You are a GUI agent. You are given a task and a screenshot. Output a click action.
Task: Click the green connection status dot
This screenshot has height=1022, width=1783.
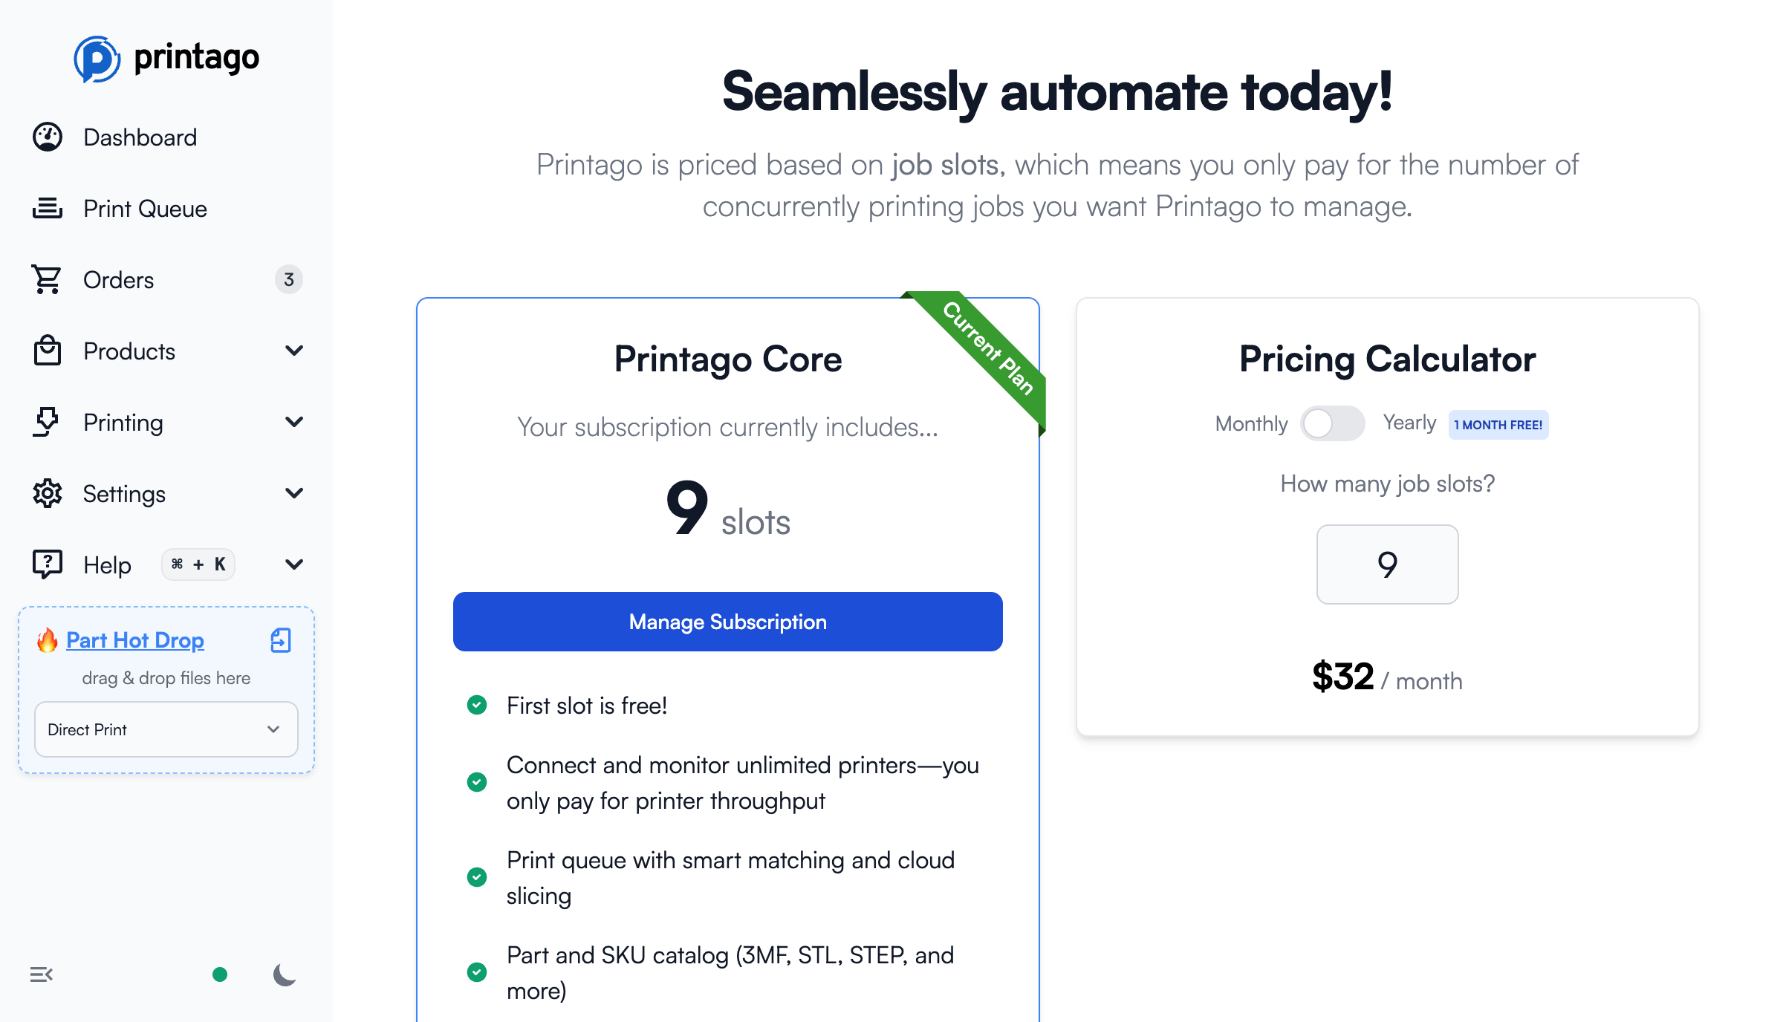[219, 974]
